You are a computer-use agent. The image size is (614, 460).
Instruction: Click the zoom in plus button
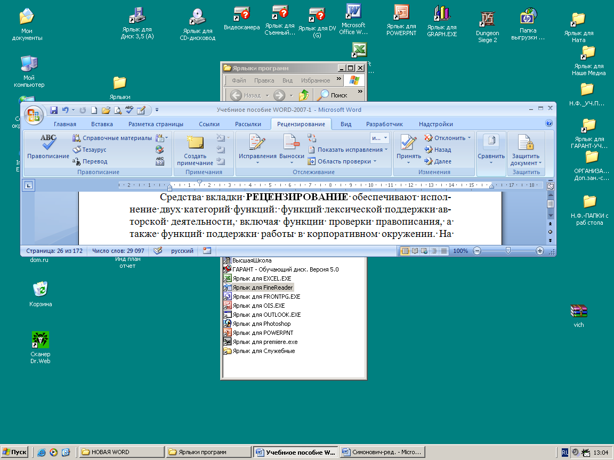(x=539, y=251)
